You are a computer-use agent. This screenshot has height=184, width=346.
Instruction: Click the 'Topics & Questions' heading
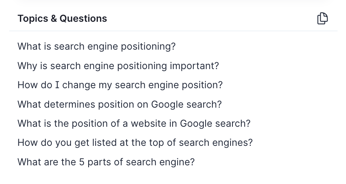pos(62,18)
